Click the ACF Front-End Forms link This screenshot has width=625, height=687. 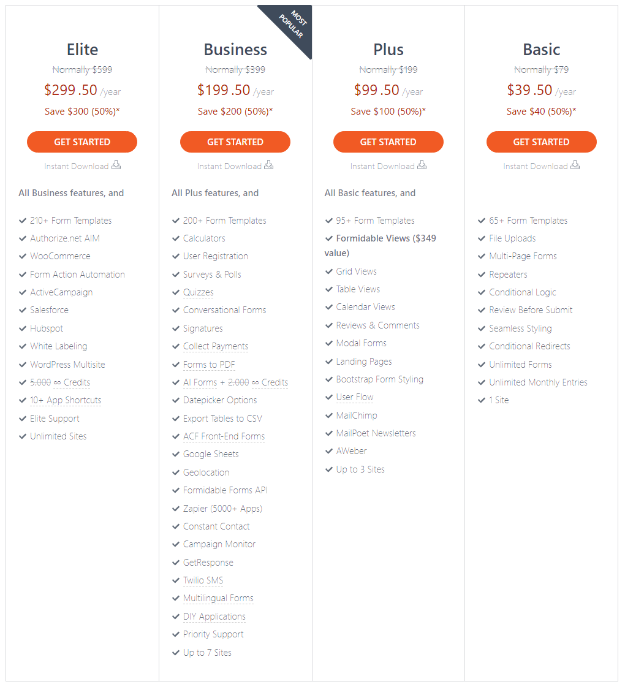(x=224, y=436)
